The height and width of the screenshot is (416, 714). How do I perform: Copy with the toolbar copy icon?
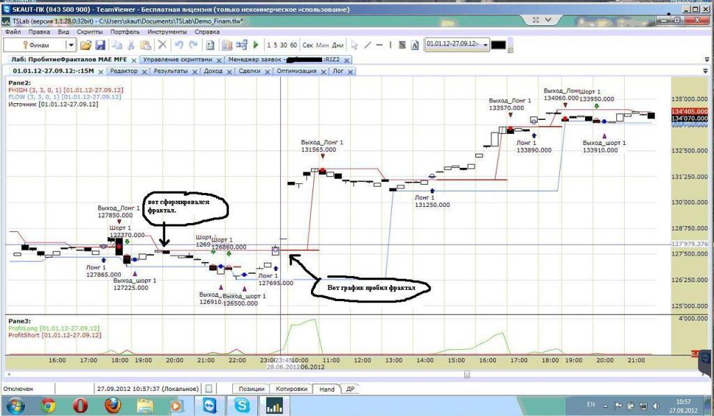[x=117, y=45]
